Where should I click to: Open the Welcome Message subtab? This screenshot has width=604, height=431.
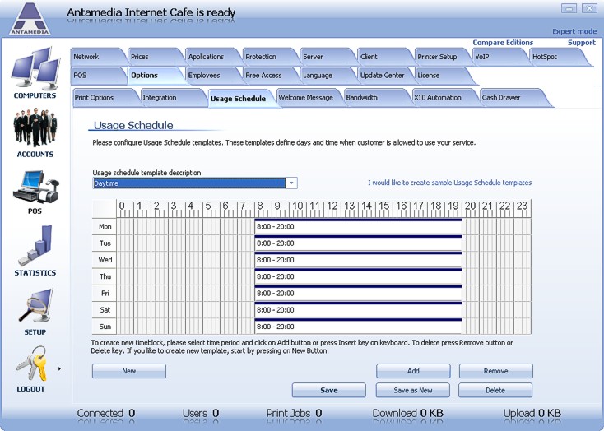tap(308, 98)
